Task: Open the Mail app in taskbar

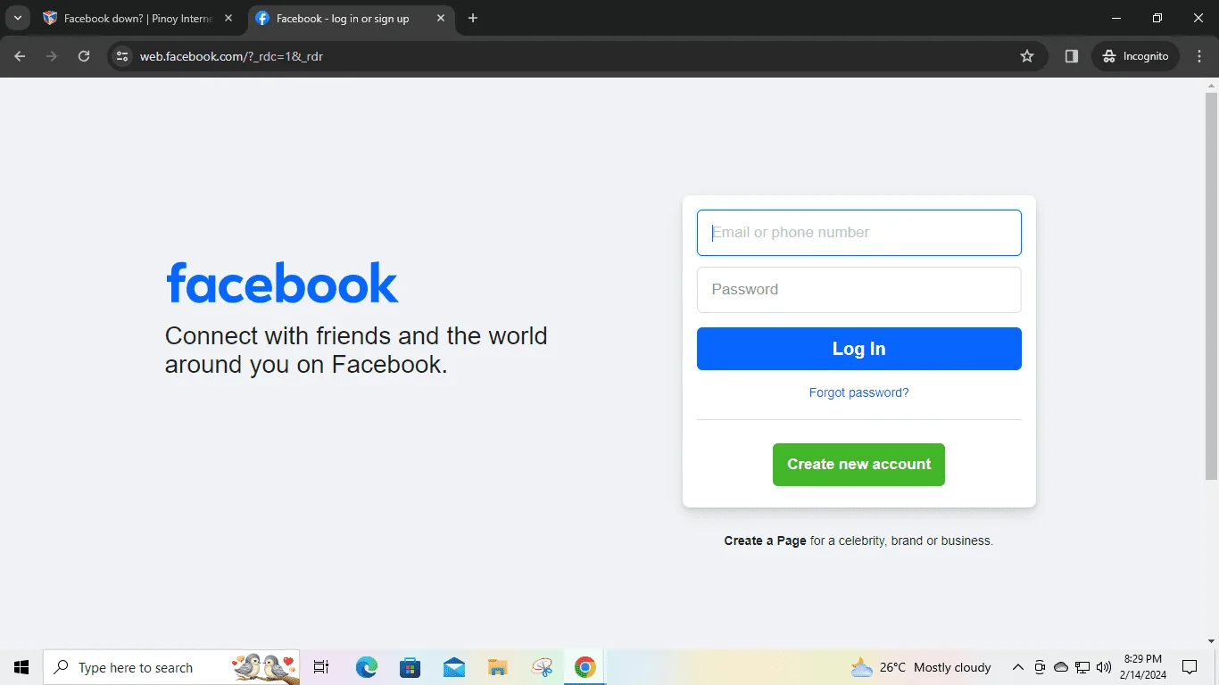Action: pyautogui.click(x=454, y=667)
